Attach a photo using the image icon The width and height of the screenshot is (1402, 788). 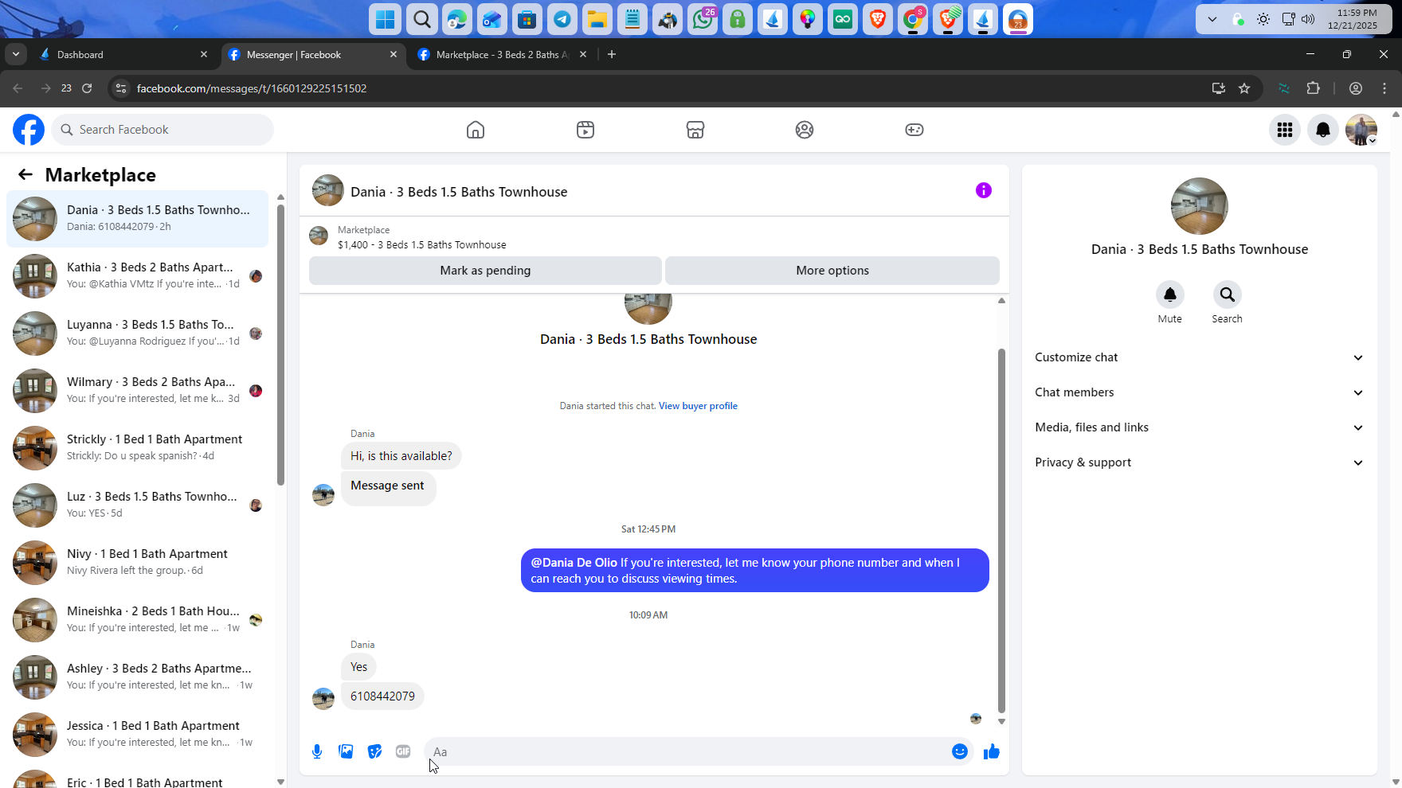click(x=346, y=751)
